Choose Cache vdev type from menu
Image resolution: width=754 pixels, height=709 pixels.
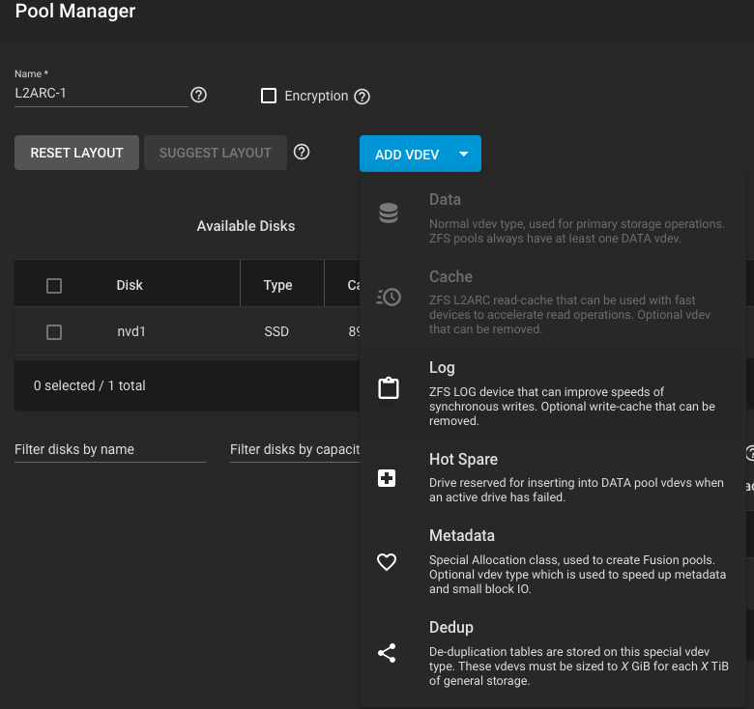click(x=553, y=302)
